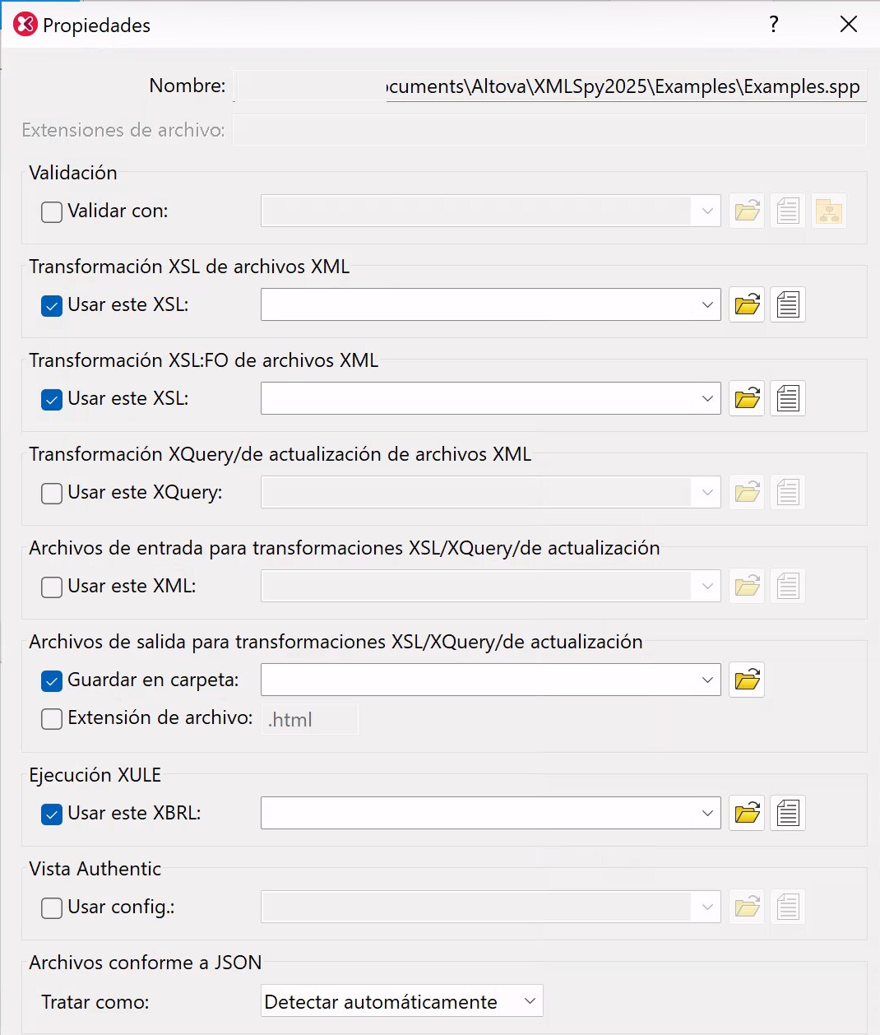Toggle the Extensión de archivo checkbox
This screenshot has width=880, height=1035.
pyautogui.click(x=52, y=718)
